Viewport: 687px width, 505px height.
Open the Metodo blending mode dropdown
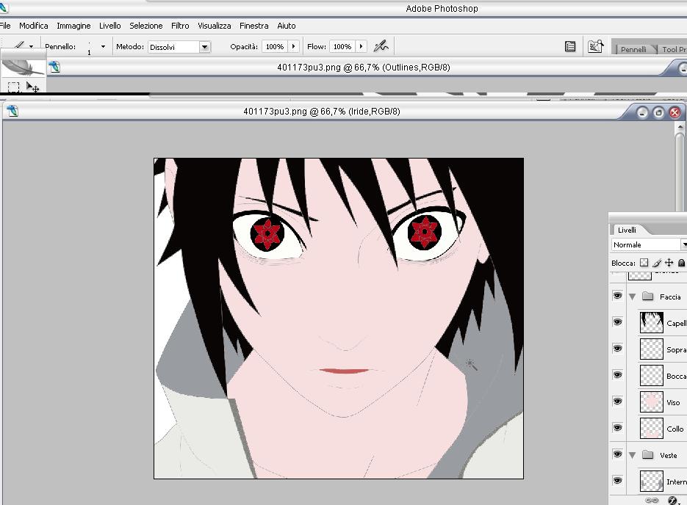tap(205, 47)
